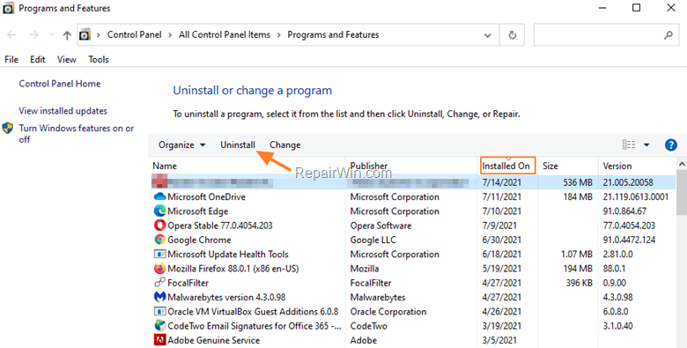Select the Opera Stable icon
Viewport: 687px width, 348px height.
160,226
